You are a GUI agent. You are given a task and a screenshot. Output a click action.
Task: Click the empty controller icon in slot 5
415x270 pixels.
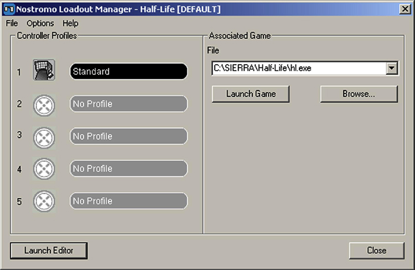pyautogui.click(x=43, y=201)
